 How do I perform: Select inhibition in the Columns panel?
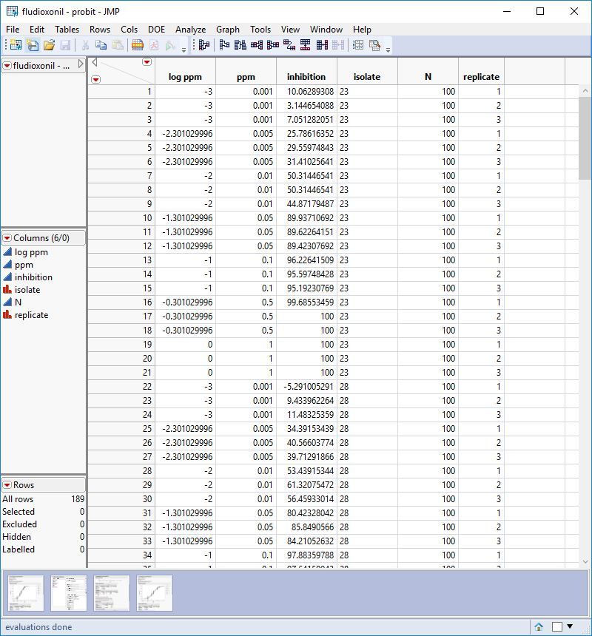pyautogui.click(x=34, y=277)
